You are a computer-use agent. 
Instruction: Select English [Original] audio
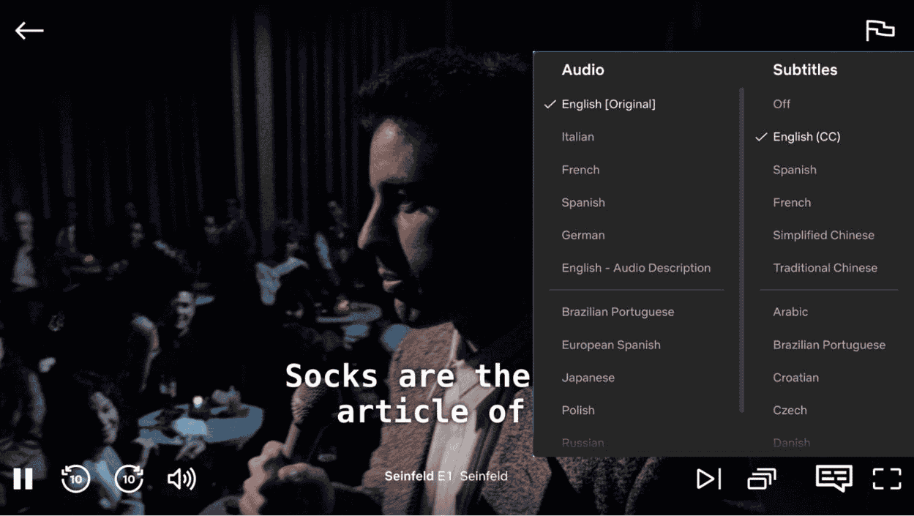click(x=608, y=104)
